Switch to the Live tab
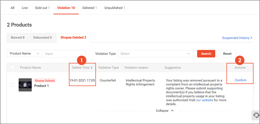This screenshot has width=260, height=124. coord(25,8)
